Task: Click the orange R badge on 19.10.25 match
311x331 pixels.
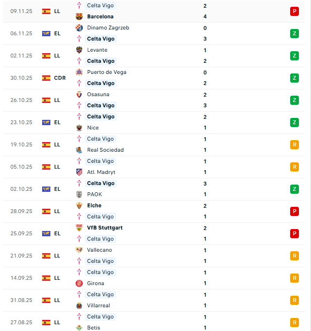Action: (294, 144)
